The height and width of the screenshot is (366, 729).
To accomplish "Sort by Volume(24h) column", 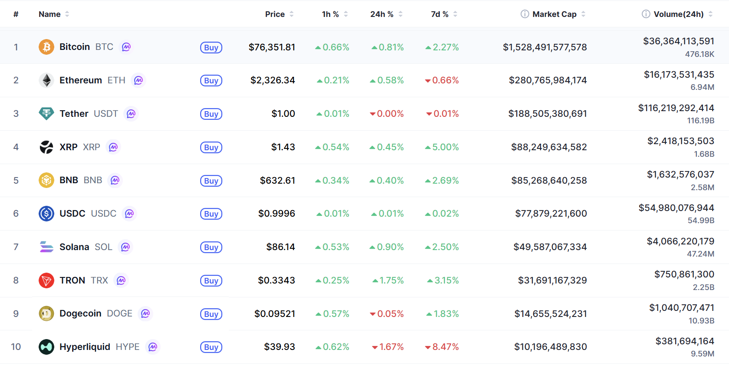I will coord(683,14).
